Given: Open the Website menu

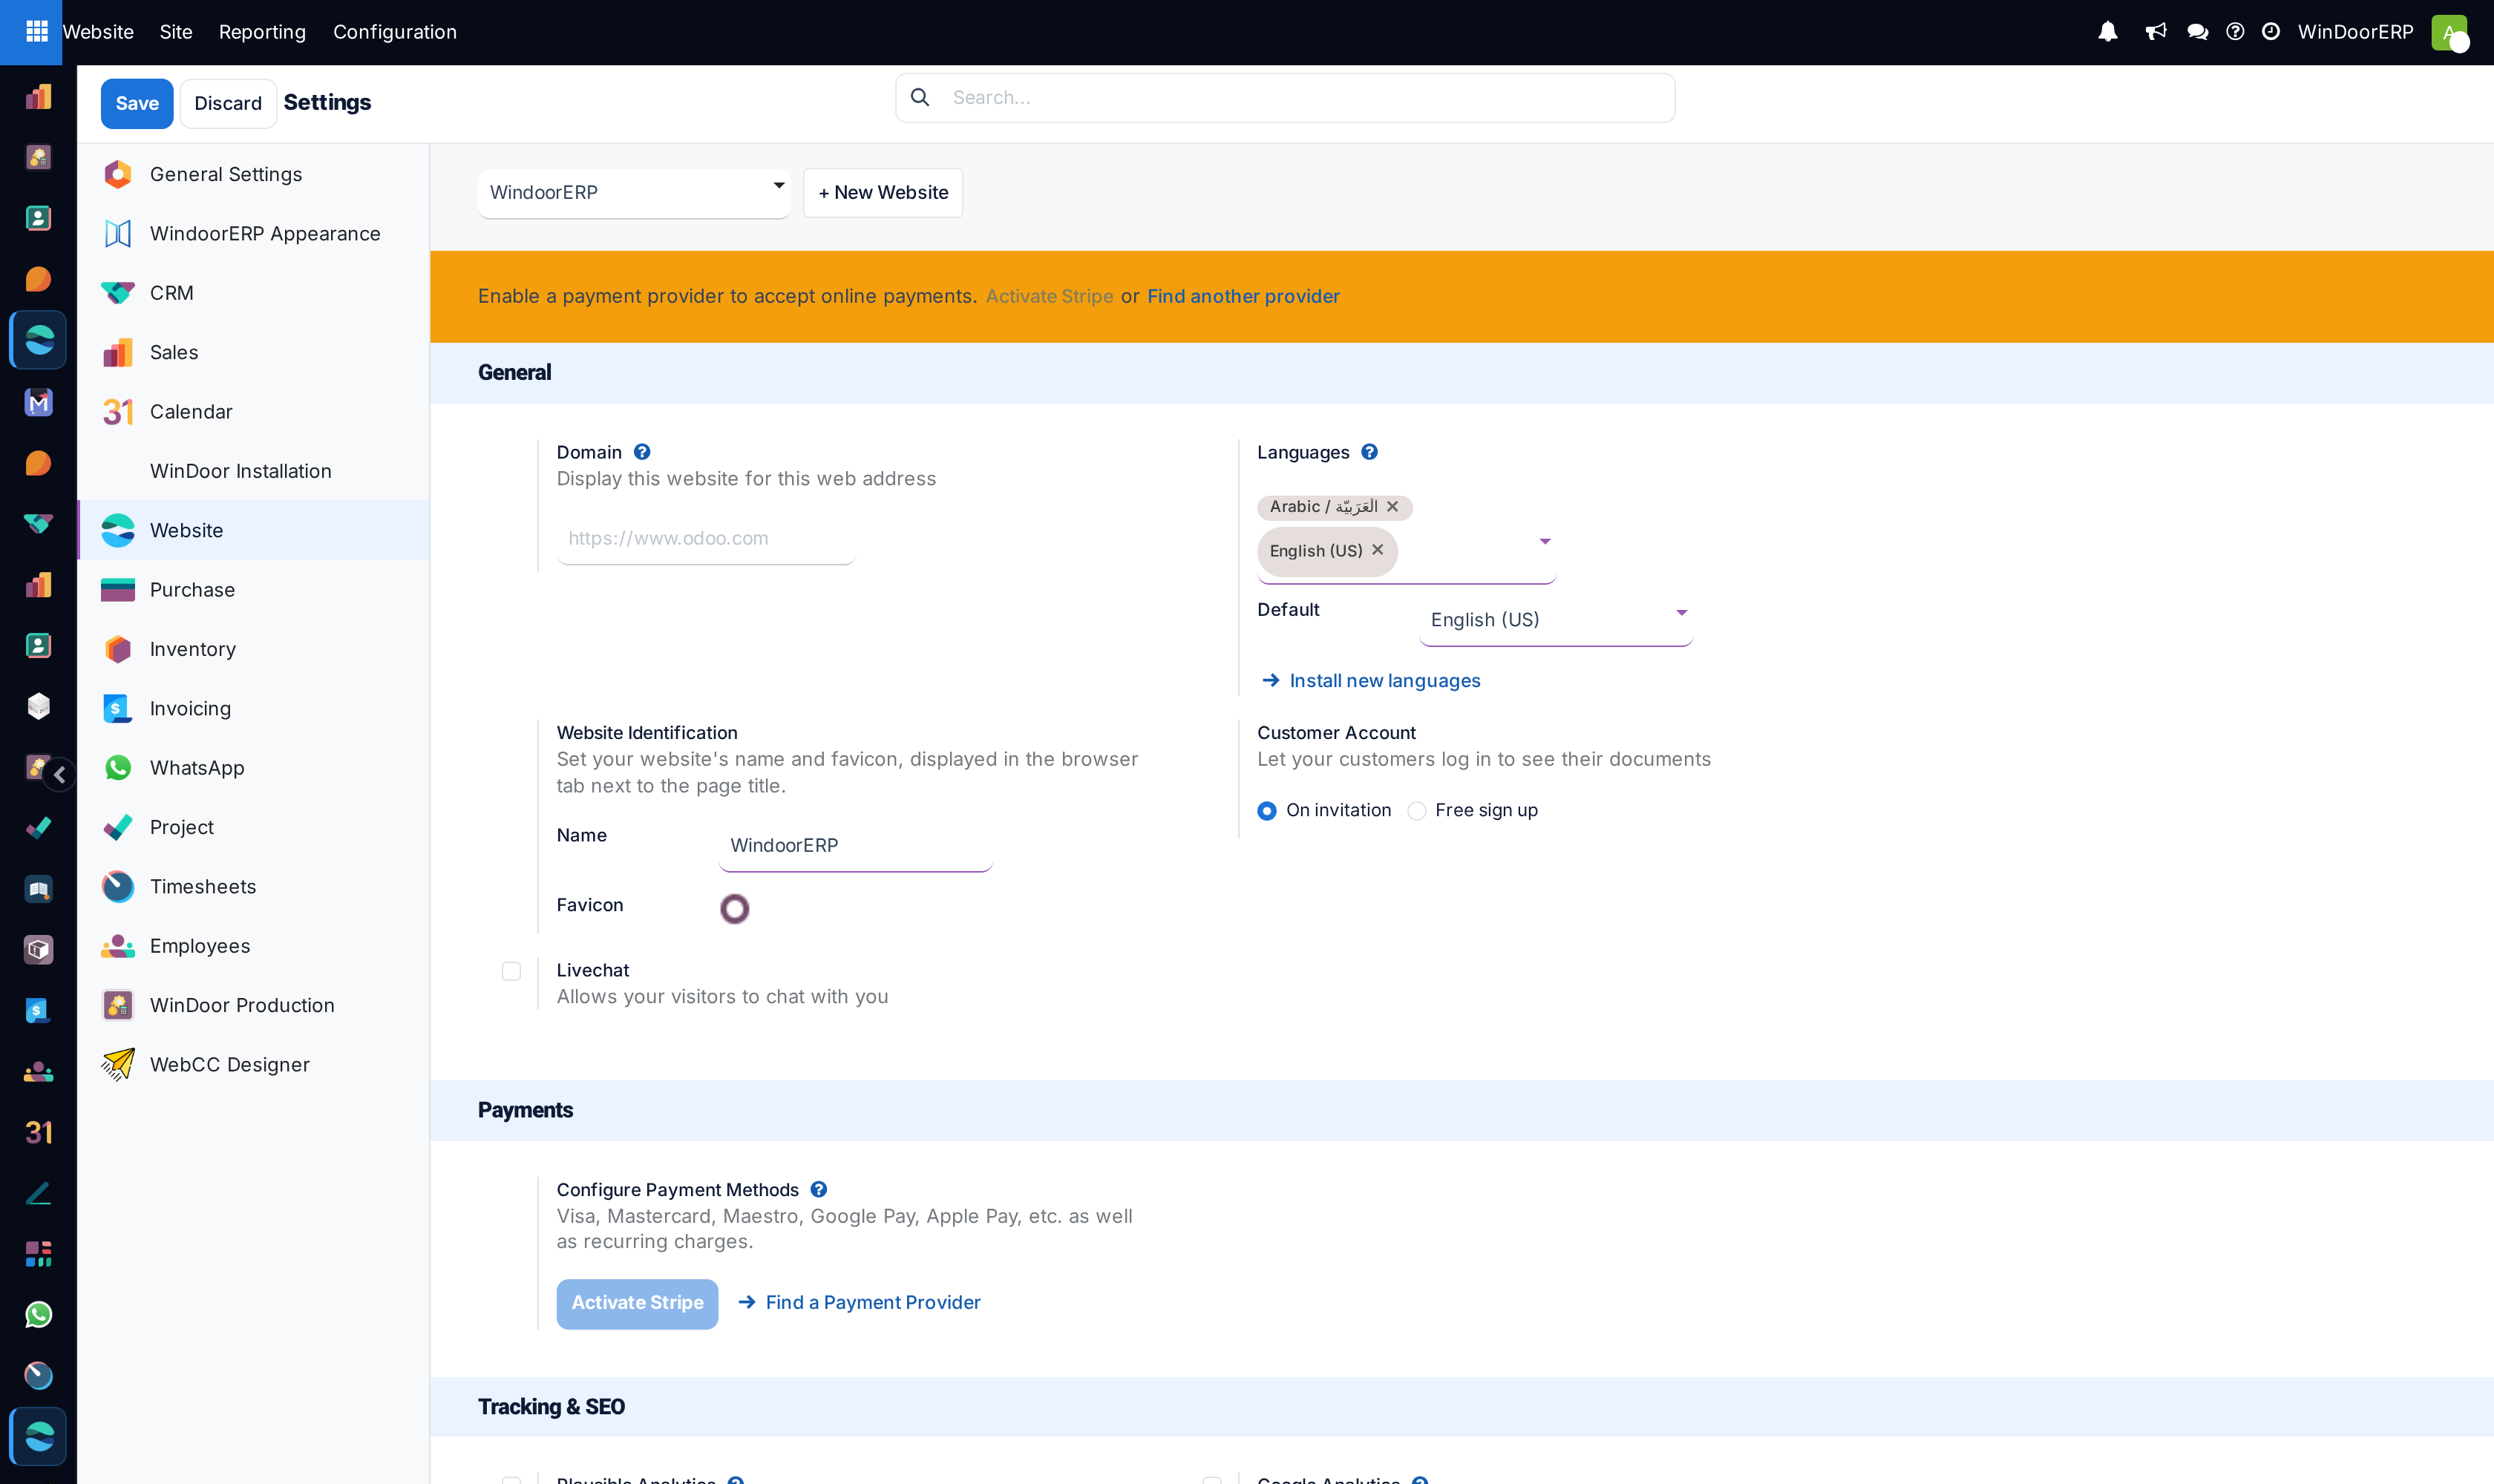Looking at the screenshot, I should click(98, 32).
